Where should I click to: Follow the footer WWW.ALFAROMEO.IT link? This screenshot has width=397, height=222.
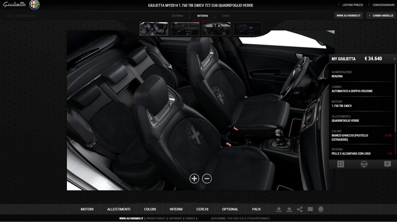(x=131, y=219)
